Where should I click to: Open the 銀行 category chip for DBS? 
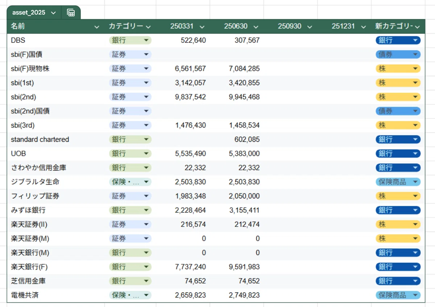130,40
